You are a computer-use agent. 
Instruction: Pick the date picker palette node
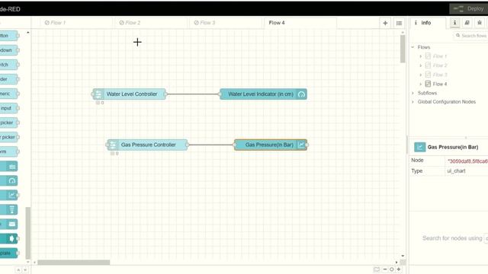pos(8,123)
